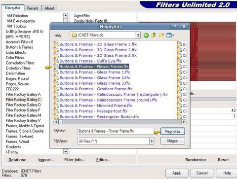The width and height of the screenshot is (237, 179).
Task: Select I-Decay category
Action: 12,152
